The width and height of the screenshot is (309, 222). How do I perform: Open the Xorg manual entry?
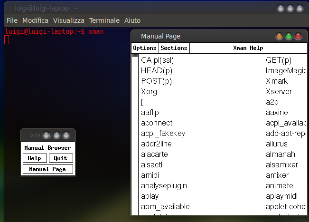click(x=149, y=92)
